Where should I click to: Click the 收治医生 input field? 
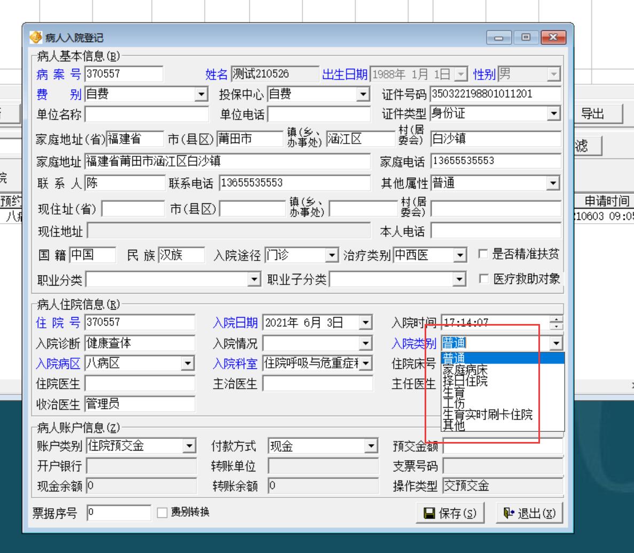140,404
